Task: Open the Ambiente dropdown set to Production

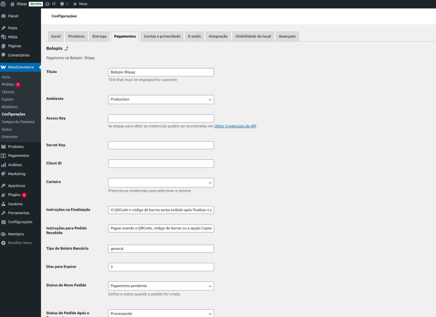Action: (x=161, y=100)
